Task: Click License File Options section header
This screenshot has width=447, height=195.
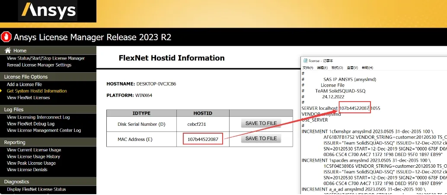Action: coord(26,77)
